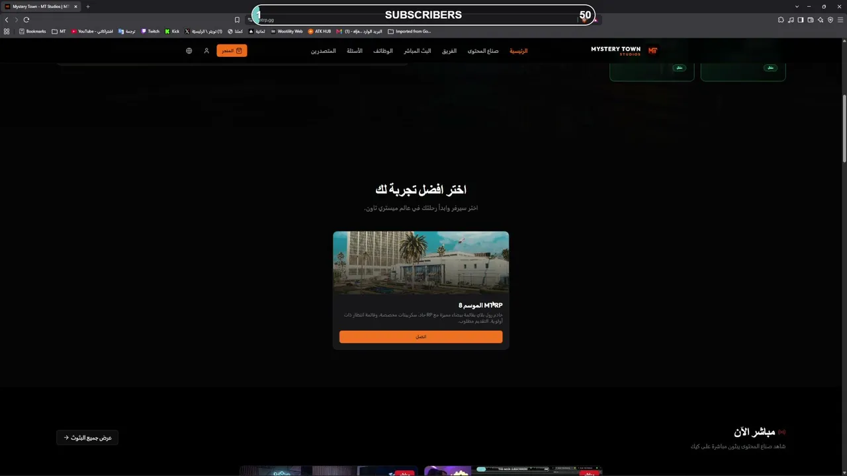
Task: Open the language globe icon on site
Action: [189, 51]
